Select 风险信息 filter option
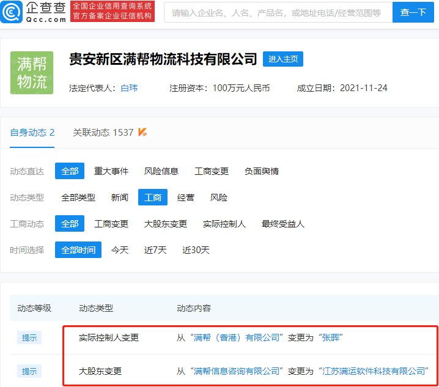439x387 pixels. [161, 171]
